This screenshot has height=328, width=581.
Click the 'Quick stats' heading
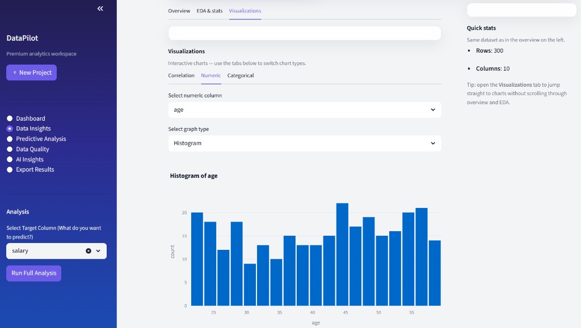coord(481,28)
